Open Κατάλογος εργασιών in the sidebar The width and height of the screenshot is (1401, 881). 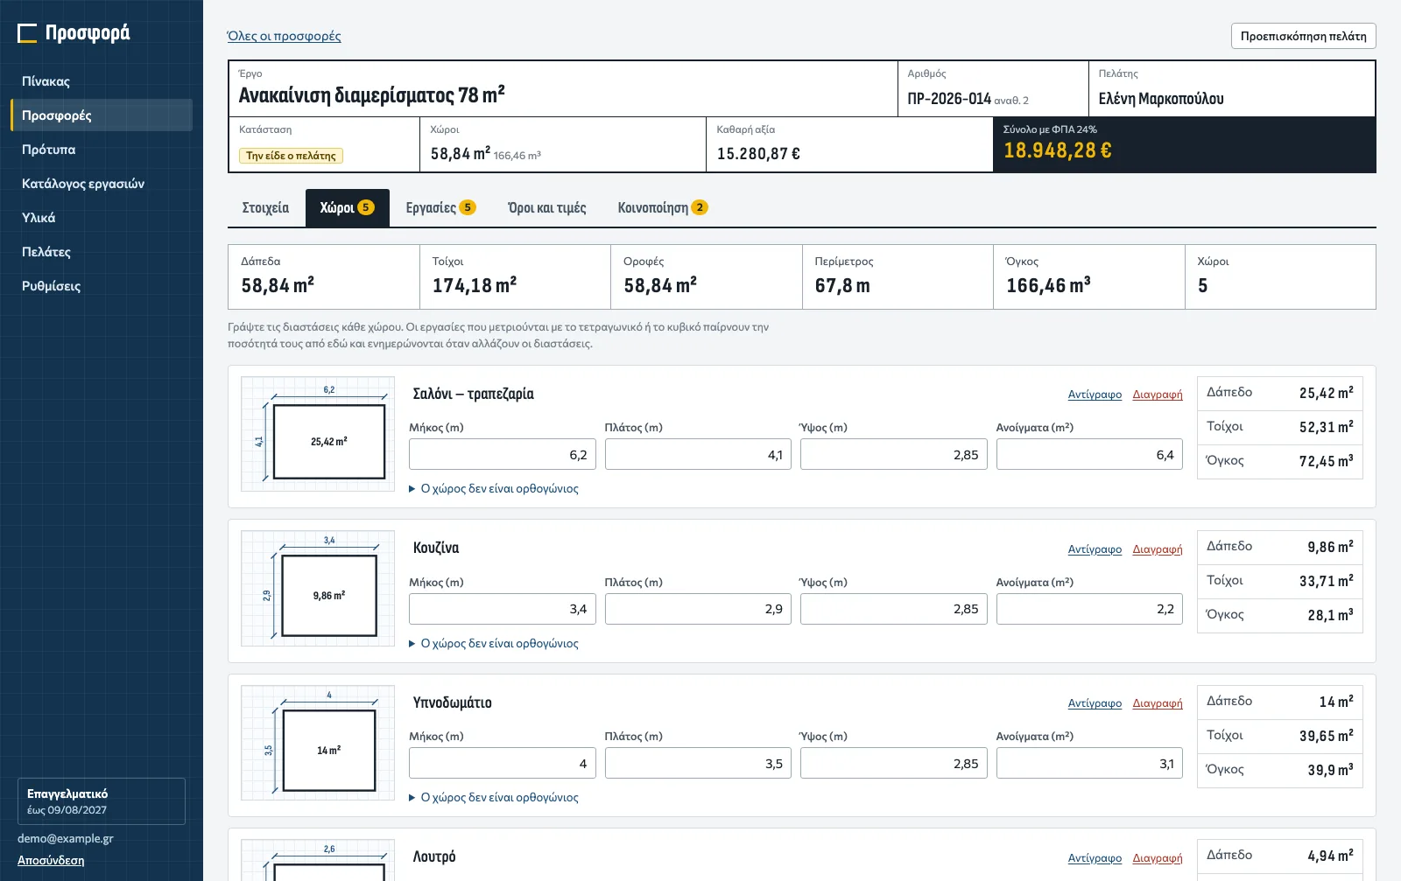click(102, 184)
